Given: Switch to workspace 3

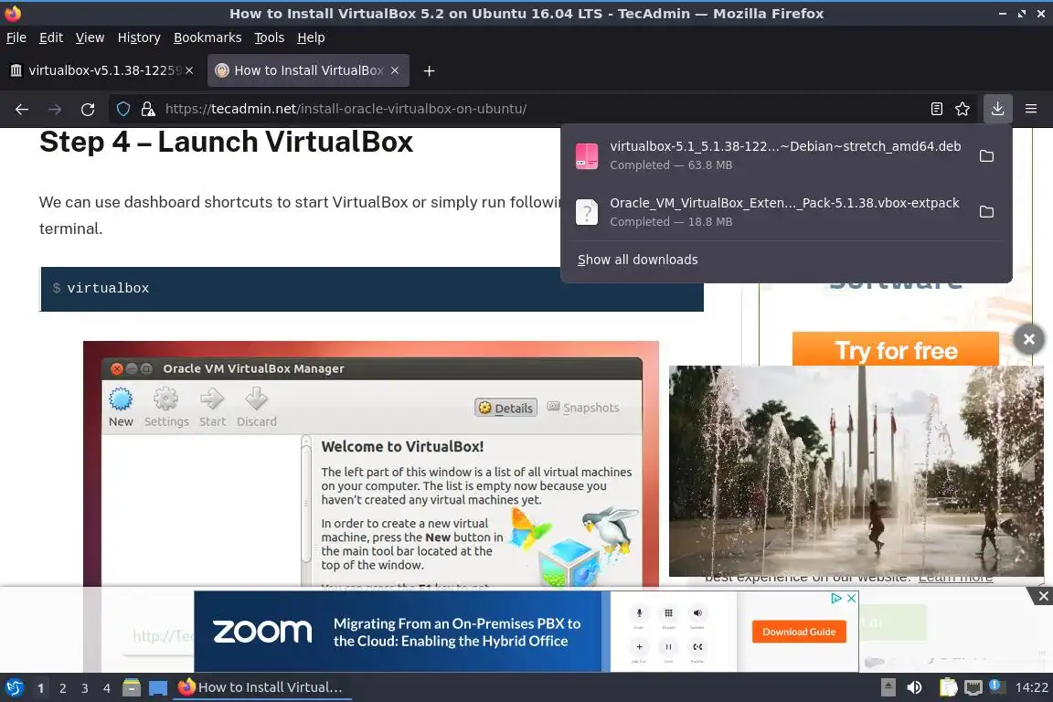Looking at the screenshot, I should (85, 688).
